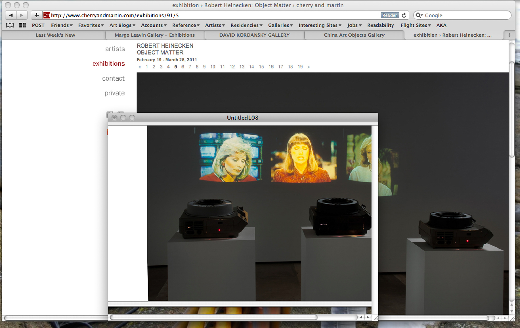The image size is (520, 328).
Task: Expand the Friends bookmarks folder
Action: 62,25
